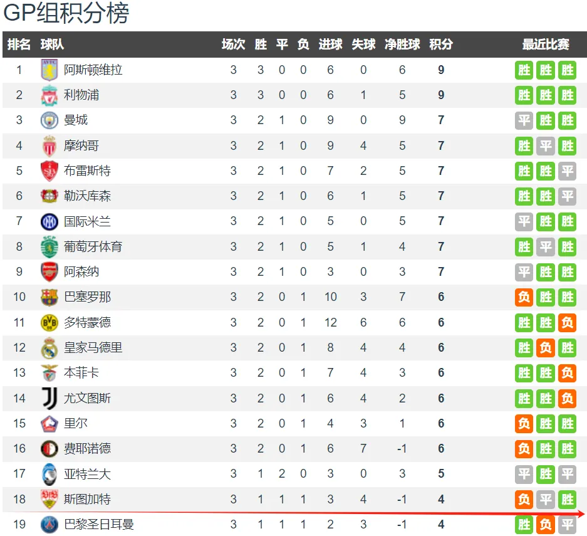Click the Liverpool club crest
Image resolution: width=587 pixels, height=536 pixels.
click(49, 95)
